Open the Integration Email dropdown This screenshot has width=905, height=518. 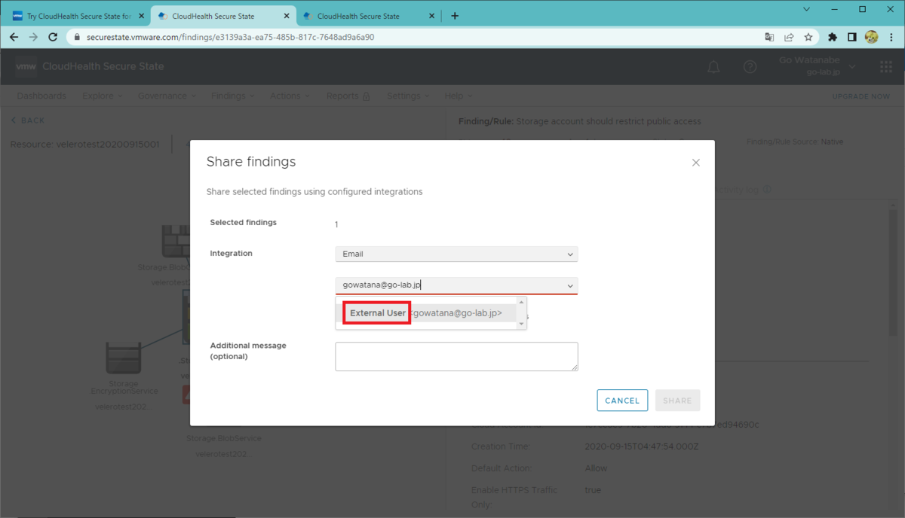pyautogui.click(x=456, y=254)
